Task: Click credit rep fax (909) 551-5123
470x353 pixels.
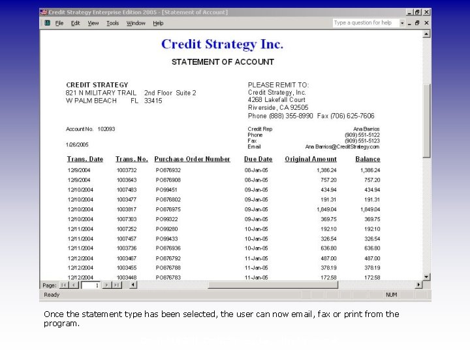Action: pyautogui.click(x=362, y=141)
